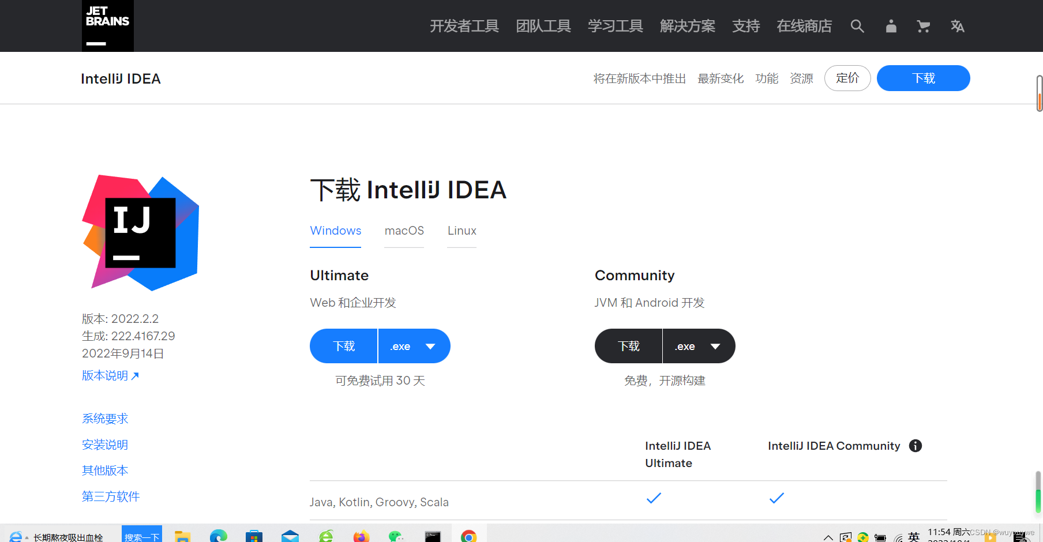
Task: Click the IntelliJ IDEA product logo
Action: [x=140, y=232]
